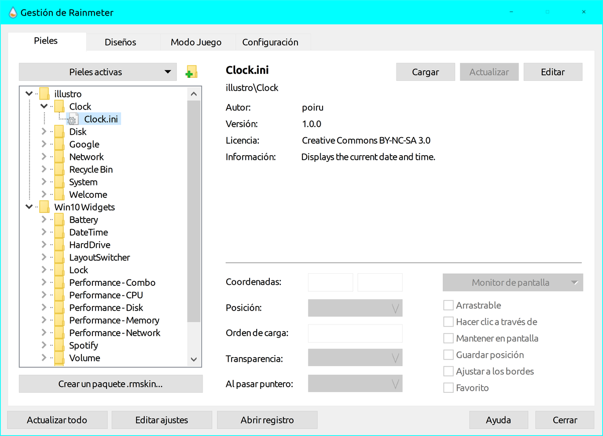Click the skin tree scroll up arrow

(x=193, y=93)
